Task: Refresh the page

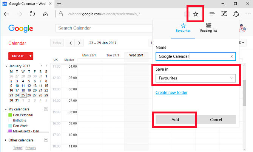Action: (x=32, y=14)
